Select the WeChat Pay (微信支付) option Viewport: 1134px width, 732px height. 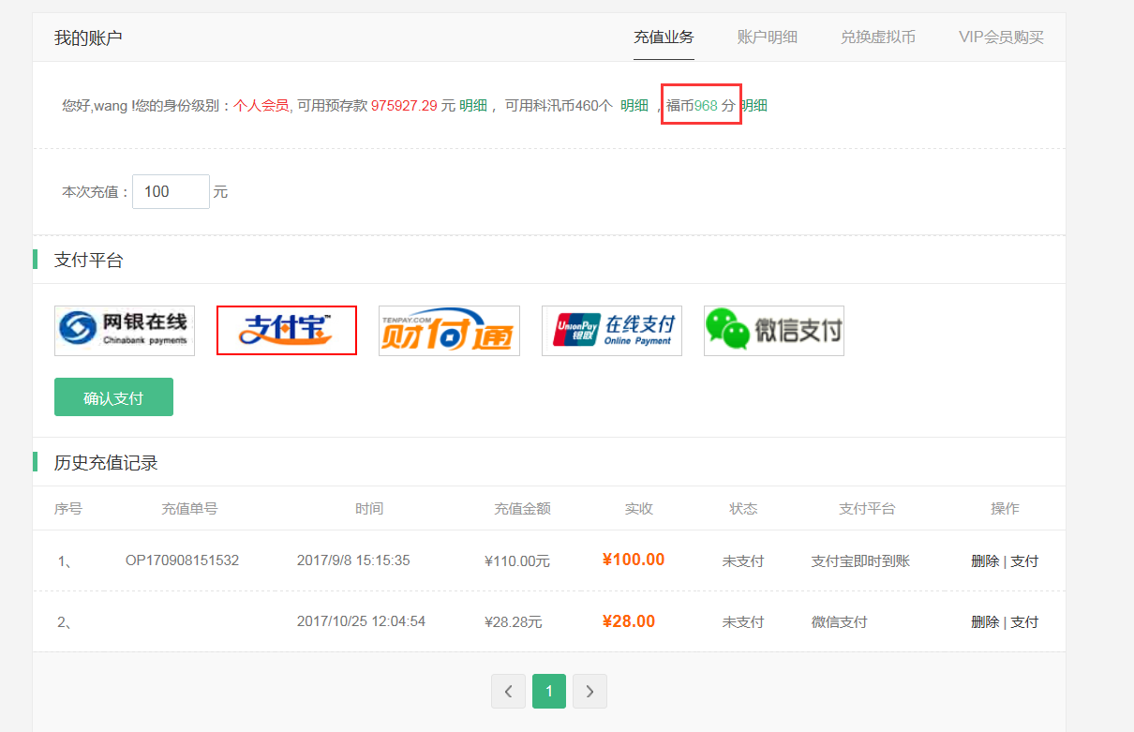[x=773, y=330]
